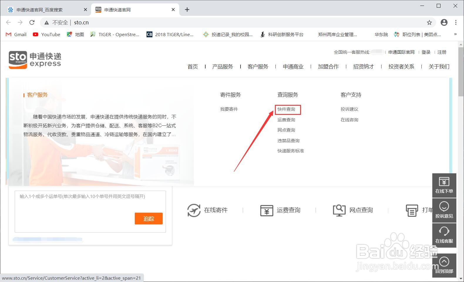The image size is (464, 282).
Task: Click 我要寄件 link
Action: tap(229, 109)
